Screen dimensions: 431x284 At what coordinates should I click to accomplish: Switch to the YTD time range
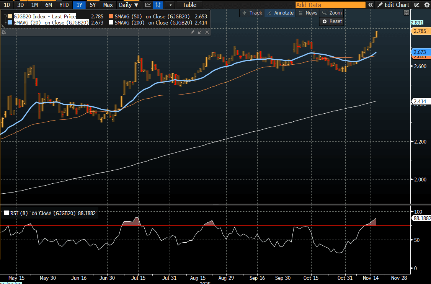(64, 5)
